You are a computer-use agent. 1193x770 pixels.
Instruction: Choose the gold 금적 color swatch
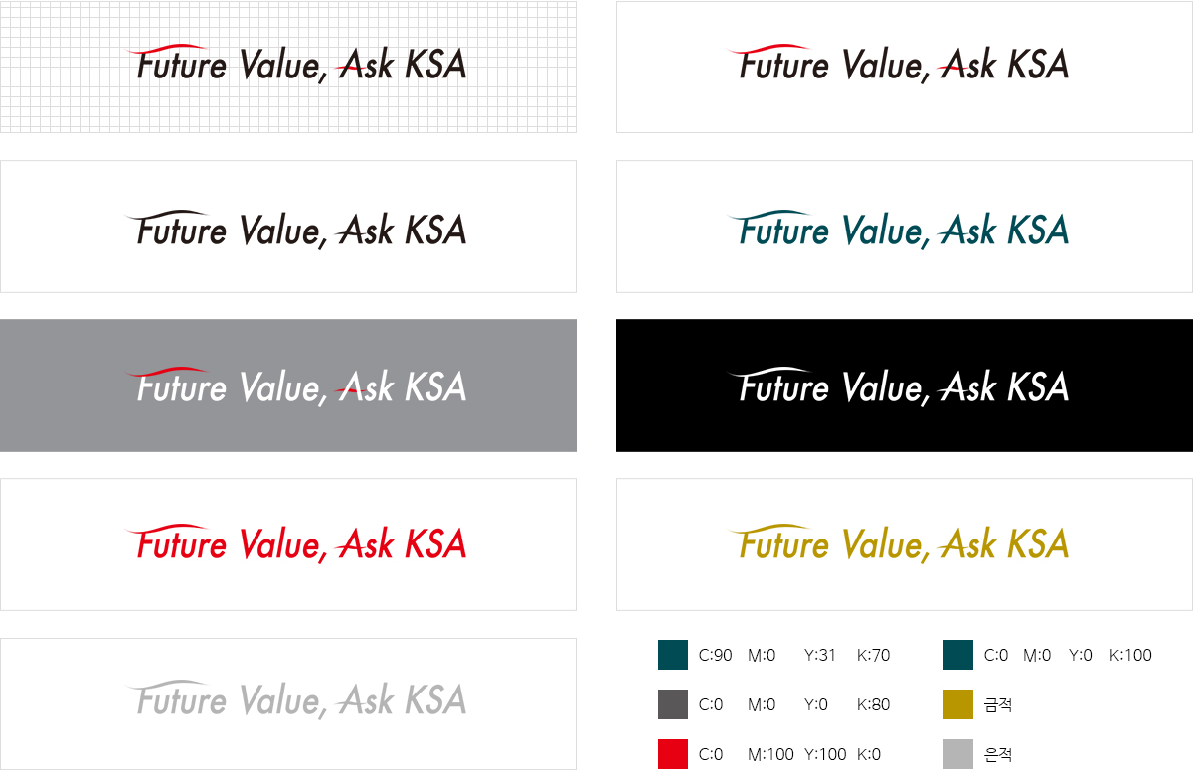coord(958,704)
